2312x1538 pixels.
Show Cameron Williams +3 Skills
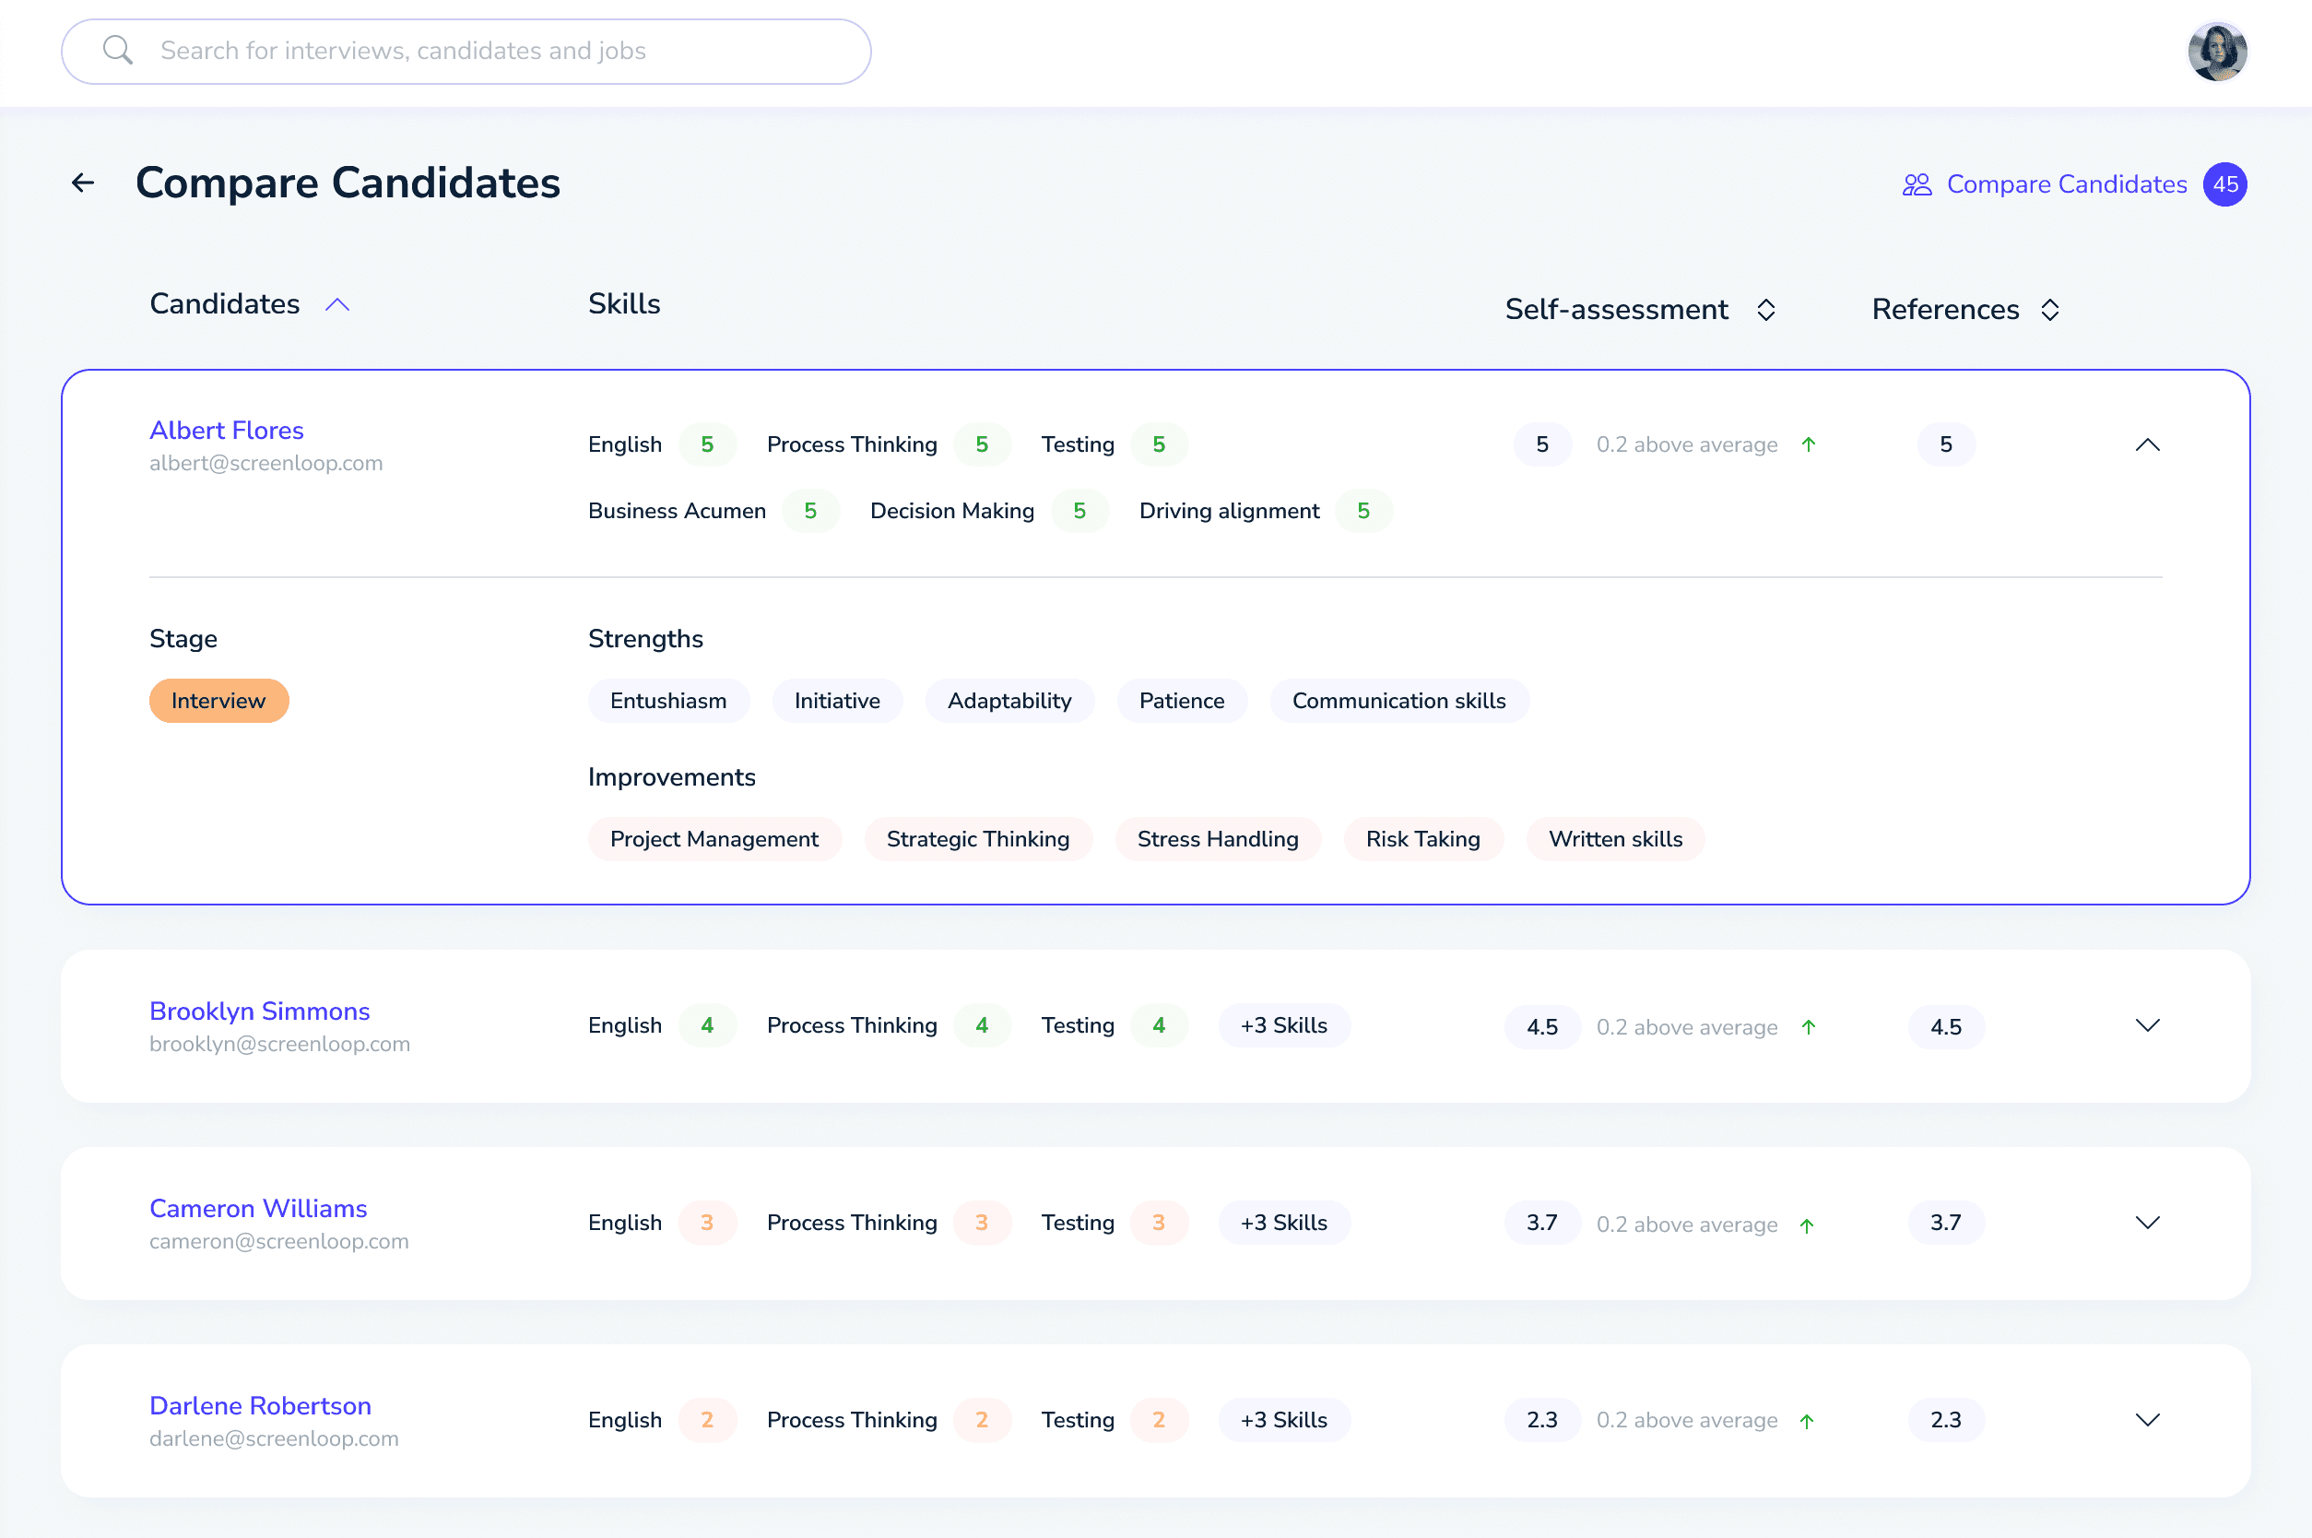[1282, 1224]
